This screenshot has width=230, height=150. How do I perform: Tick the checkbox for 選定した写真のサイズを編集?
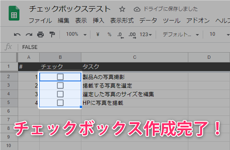pos(60,94)
